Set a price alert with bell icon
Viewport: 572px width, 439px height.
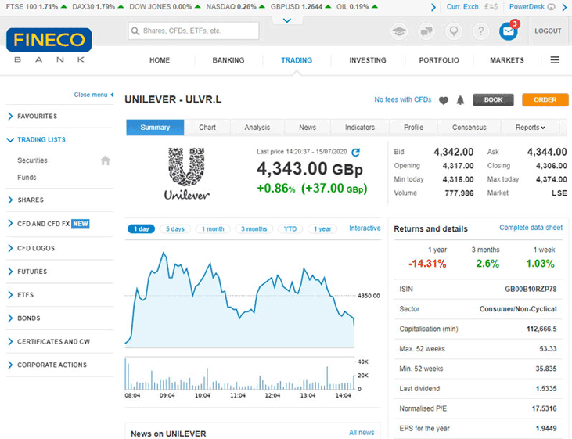[x=460, y=100]
